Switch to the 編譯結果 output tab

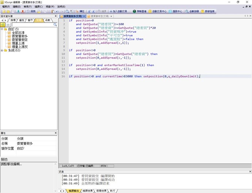87,190
